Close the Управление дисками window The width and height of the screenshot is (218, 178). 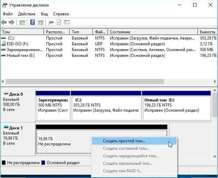(211, 5)
